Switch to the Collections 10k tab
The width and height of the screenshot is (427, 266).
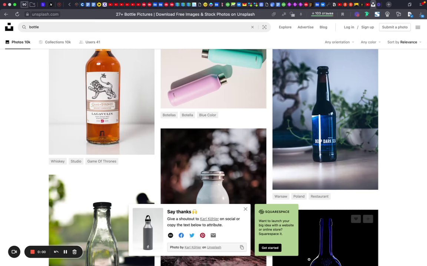point(55,42)
